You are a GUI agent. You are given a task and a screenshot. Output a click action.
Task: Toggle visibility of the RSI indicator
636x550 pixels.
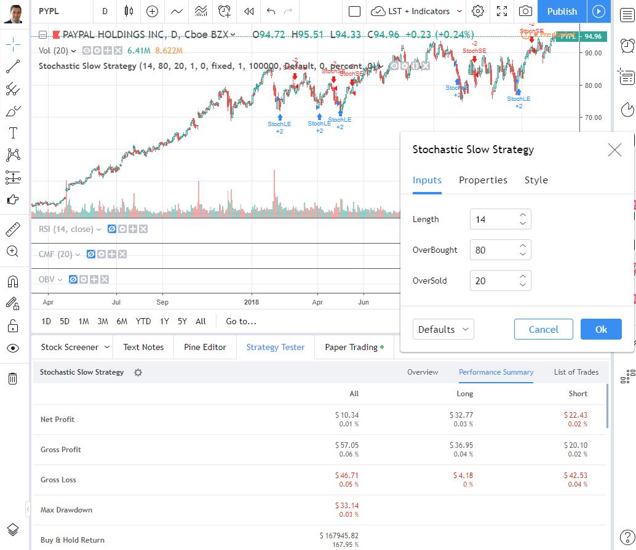(x=112, y=229)
